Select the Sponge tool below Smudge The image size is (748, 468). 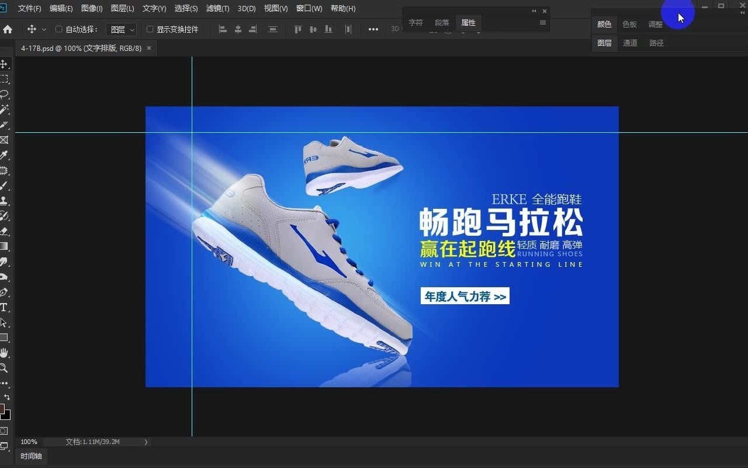[4, 277]
